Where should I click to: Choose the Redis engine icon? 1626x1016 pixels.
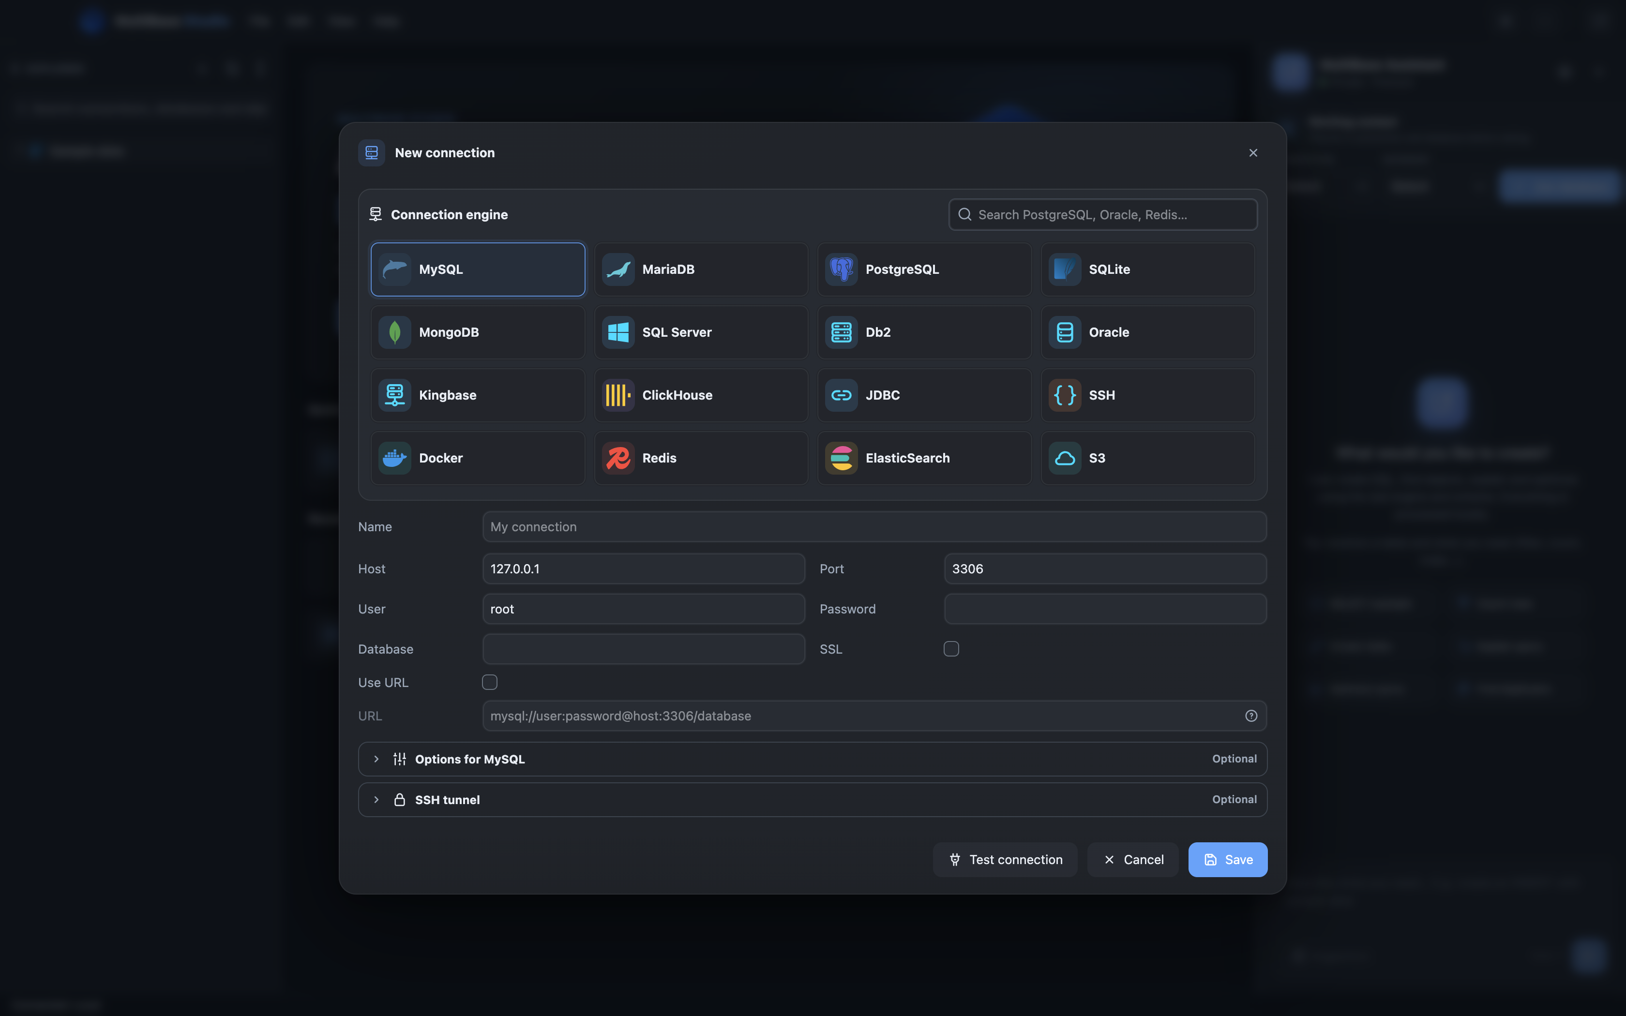pos(618,458)
